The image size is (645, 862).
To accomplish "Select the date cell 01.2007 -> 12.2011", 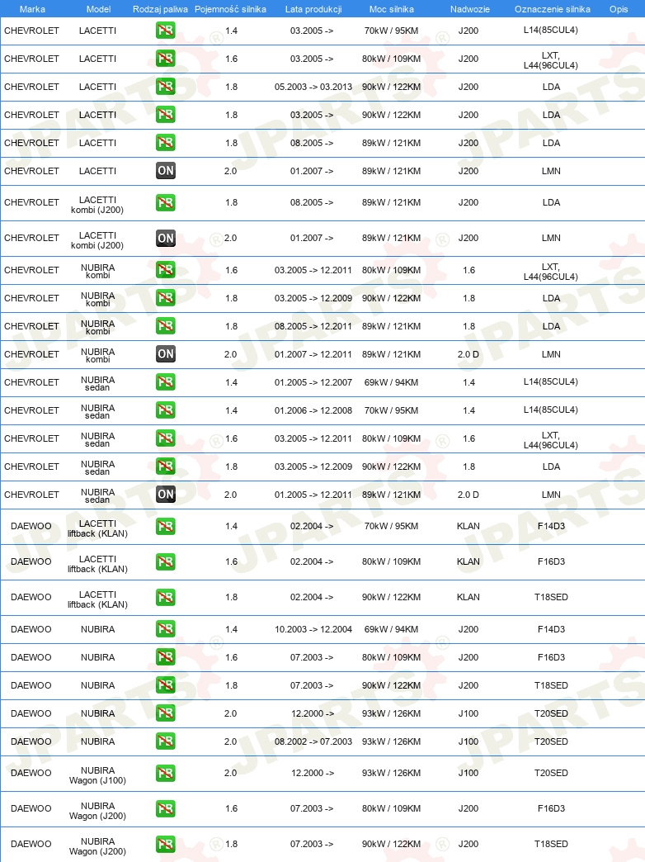I will pyautogui.click(x=313, y=354).
